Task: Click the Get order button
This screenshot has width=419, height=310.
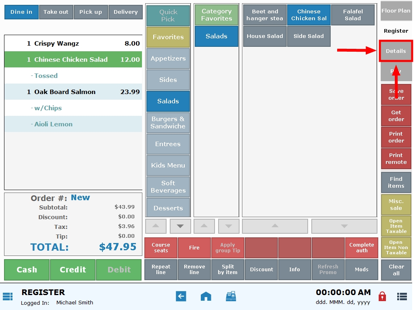Action: coord(396,116)
